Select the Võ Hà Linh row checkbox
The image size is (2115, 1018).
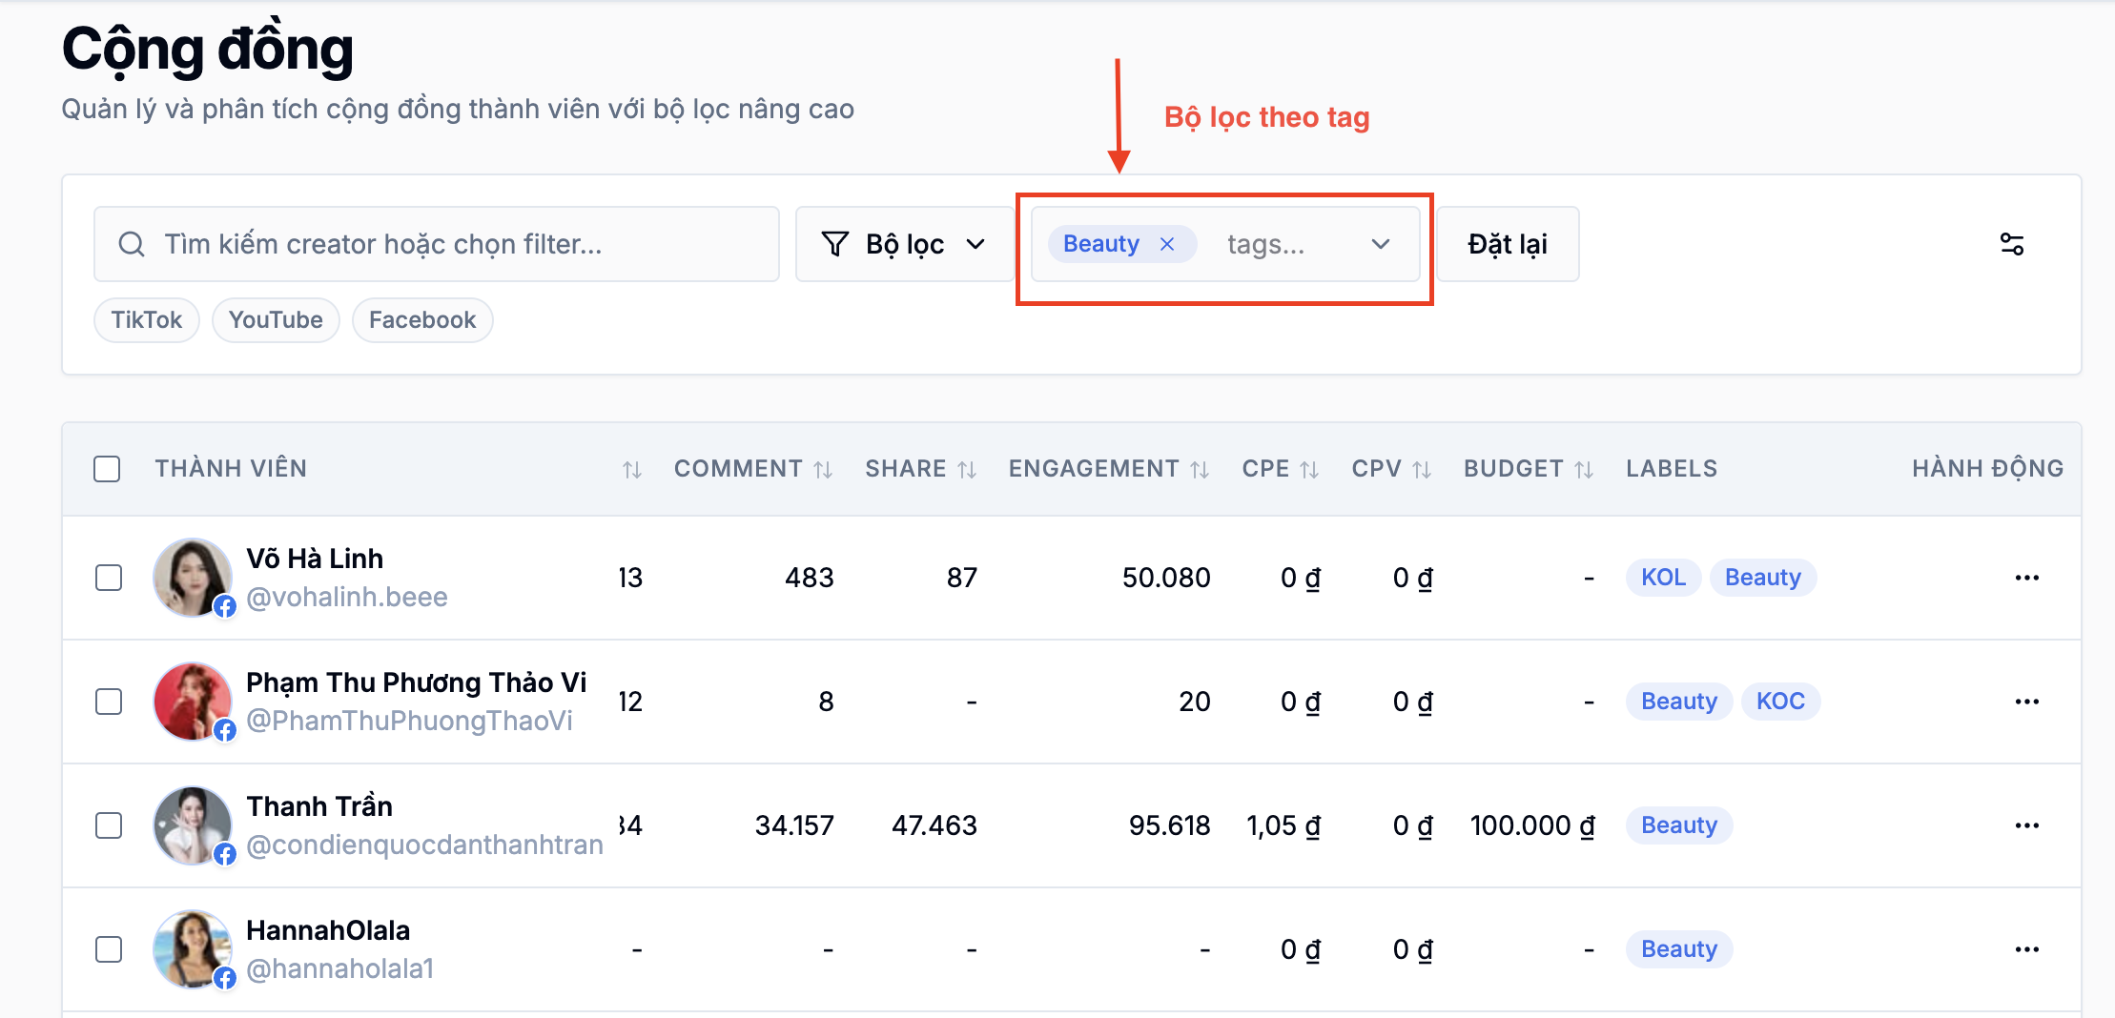(x=109, y=578)
